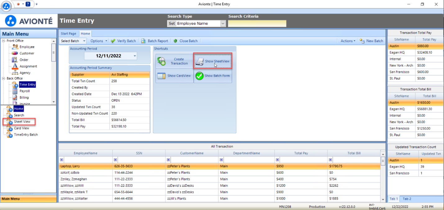This screenshot has height=210, width=444.
Task: Switch to Tab 2 in the right panel
Action: click(407, 199)
